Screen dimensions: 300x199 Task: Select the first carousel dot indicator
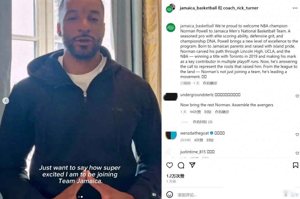[x=79, y=197]
